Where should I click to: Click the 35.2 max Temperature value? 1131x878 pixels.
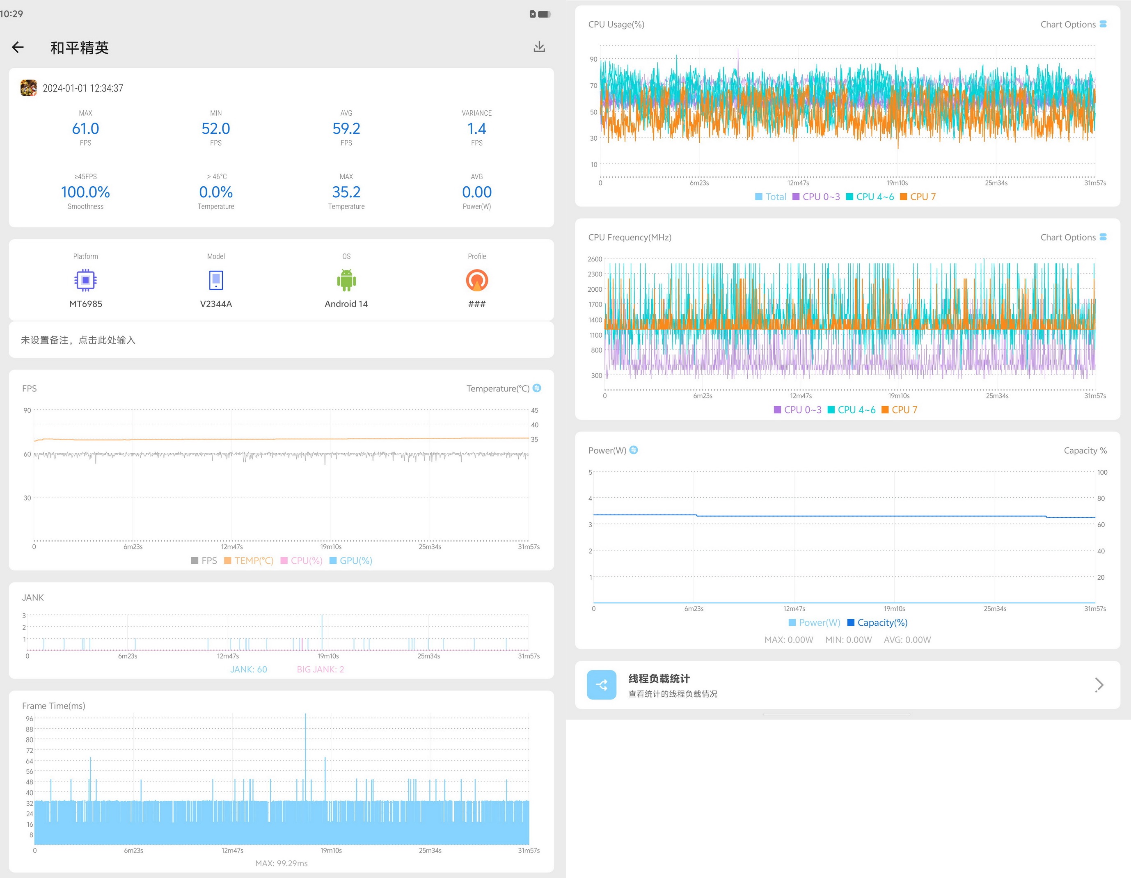pyautogui.click(x=346, y=192)
